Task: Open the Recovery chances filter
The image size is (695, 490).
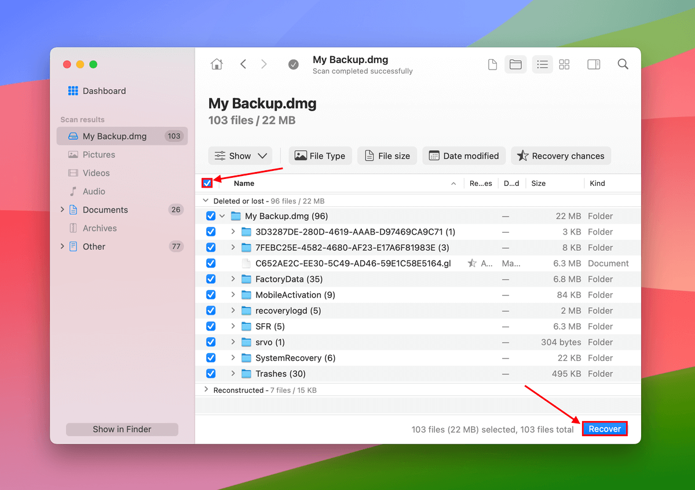Action: [x=561, y=155]
